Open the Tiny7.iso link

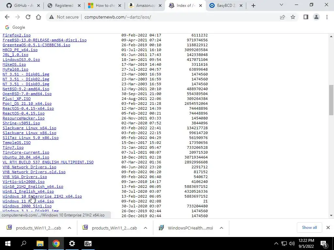(x=13, y=147)
